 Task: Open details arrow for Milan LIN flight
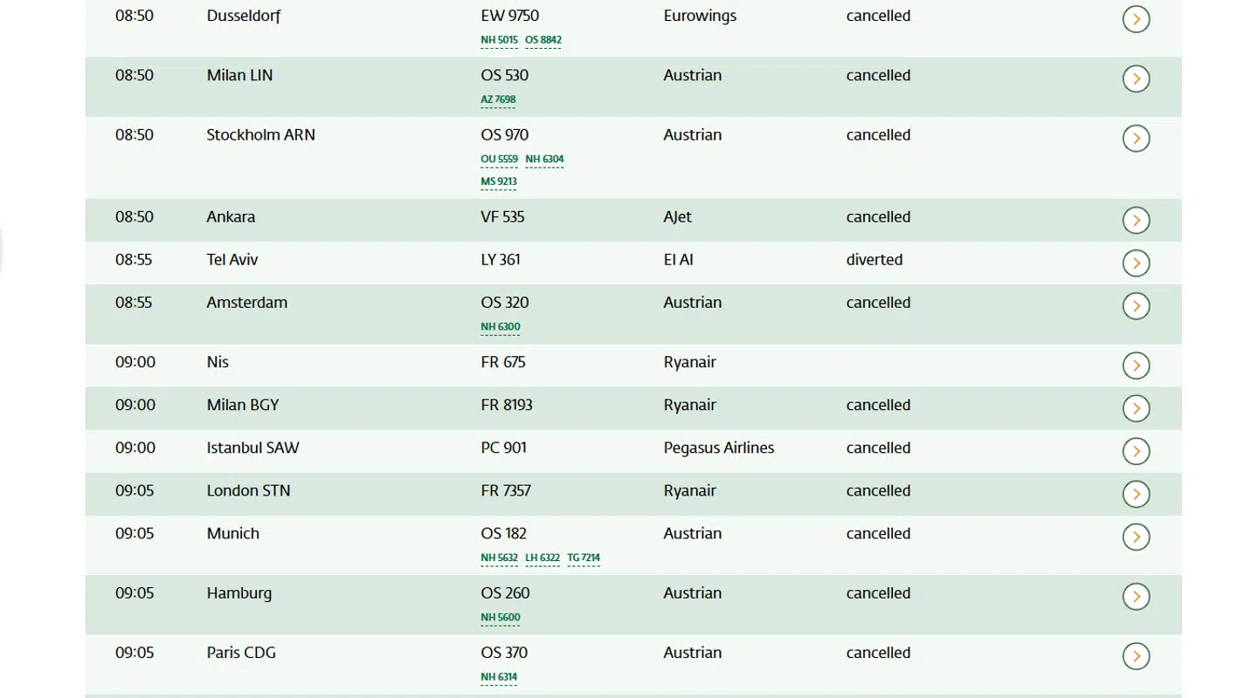(x=1136, y=79)
